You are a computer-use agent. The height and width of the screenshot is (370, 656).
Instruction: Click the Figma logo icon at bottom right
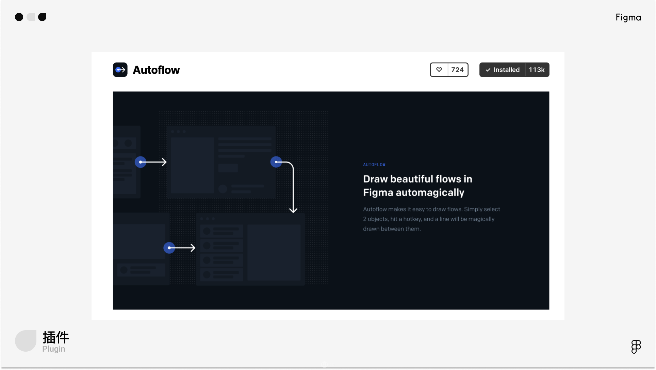coord(636,347)
